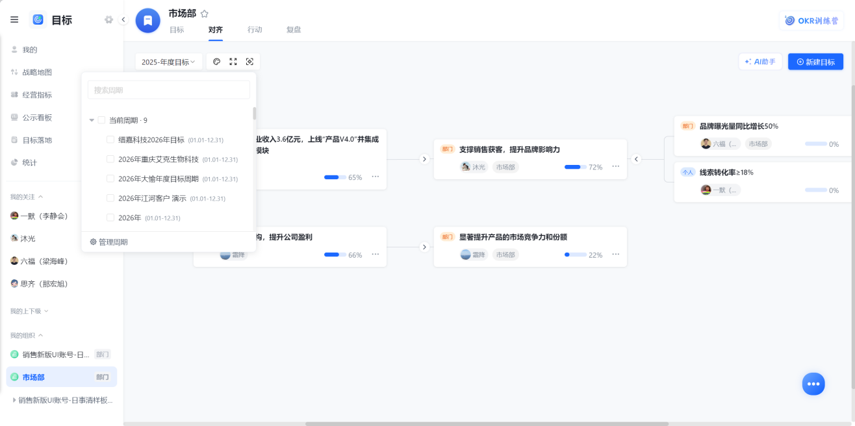Click the OKR训练营 button

811,20
